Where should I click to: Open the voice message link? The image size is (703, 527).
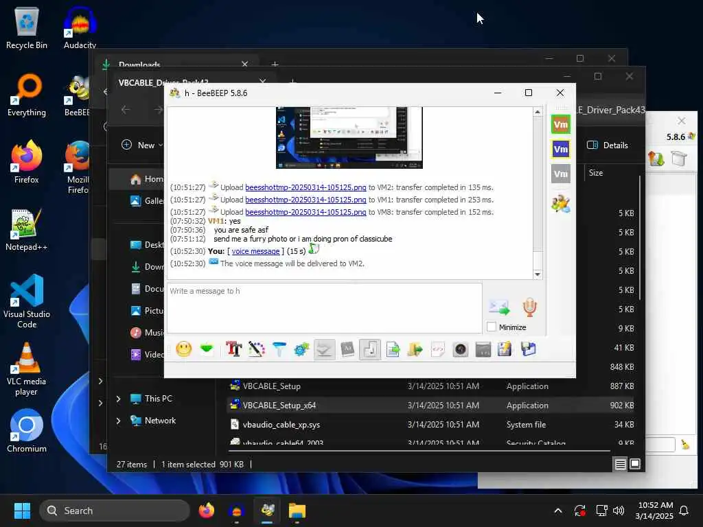(255, 251)
